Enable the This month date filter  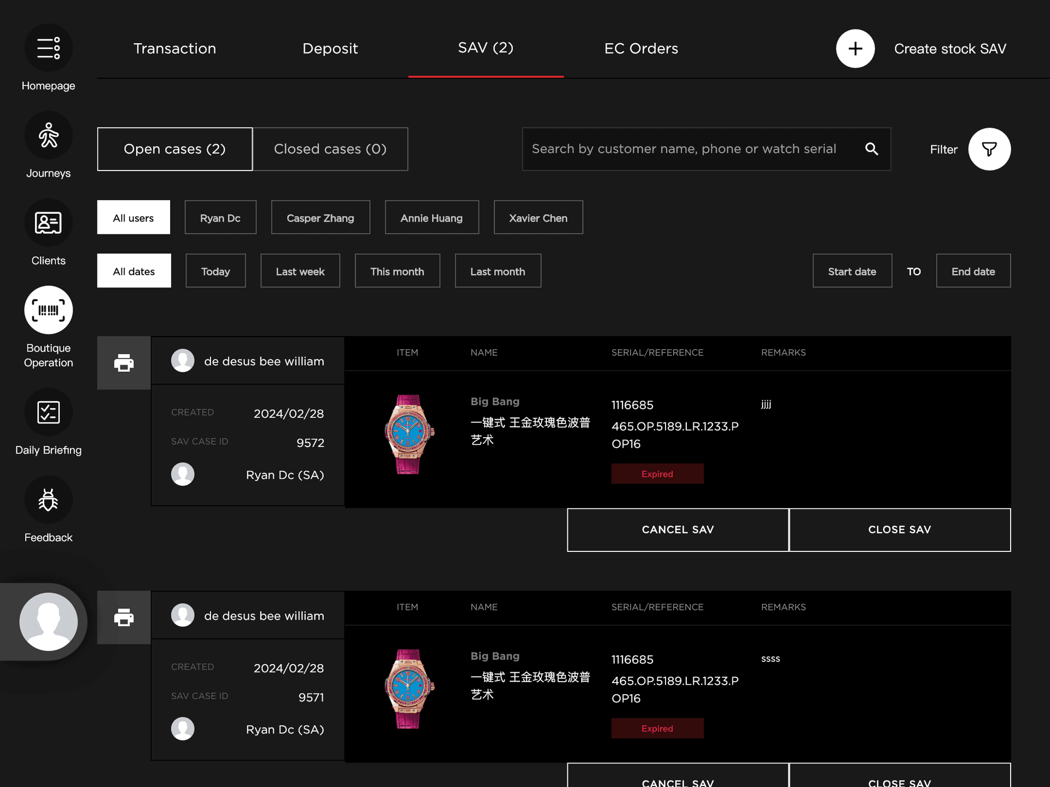coord(397,271)
